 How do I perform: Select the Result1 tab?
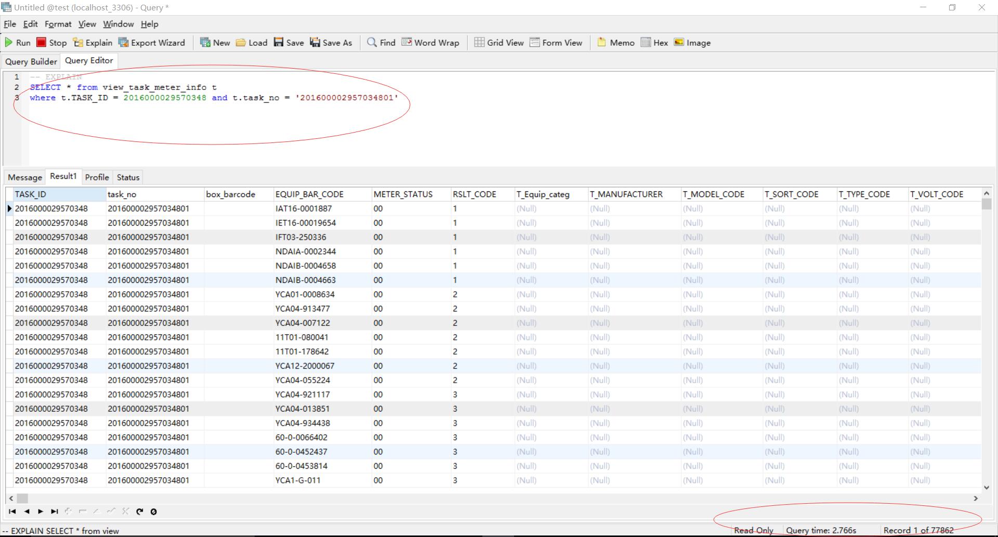63,176
